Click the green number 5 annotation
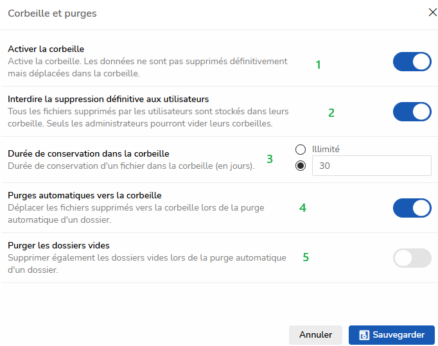The width and height of the screenshot is (438, 346). [x=306, y=257]
